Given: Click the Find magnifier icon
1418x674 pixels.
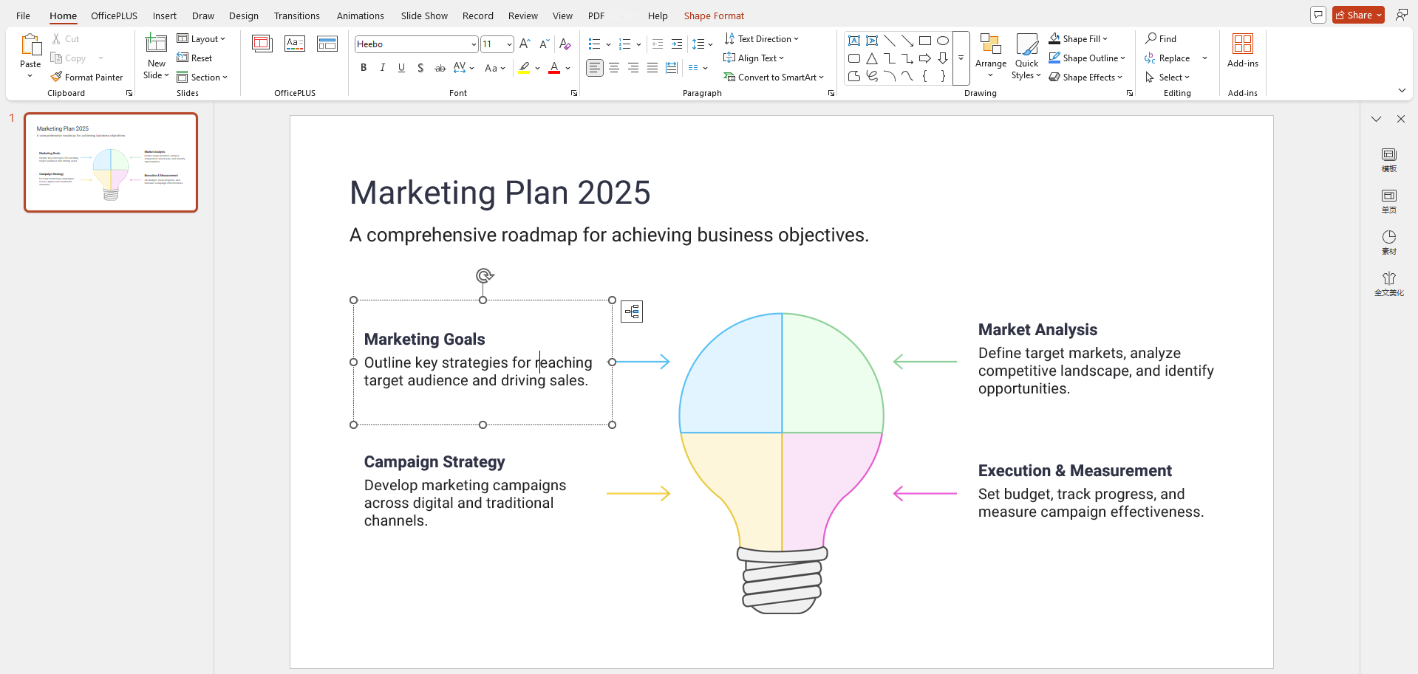Looking at the screenshot, I should (1151, 38).
